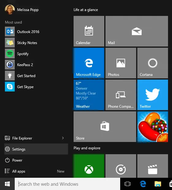Click the Power option

(36, 160)
